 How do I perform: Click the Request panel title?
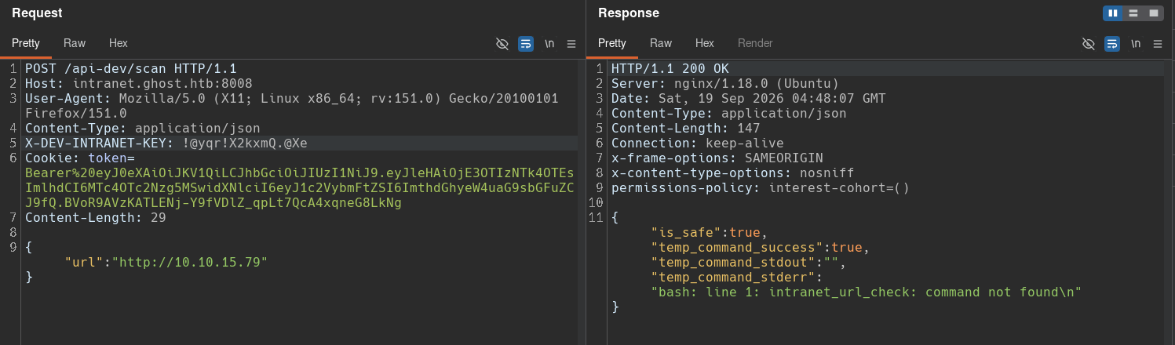pyautogui.click(x=37, y=13)
